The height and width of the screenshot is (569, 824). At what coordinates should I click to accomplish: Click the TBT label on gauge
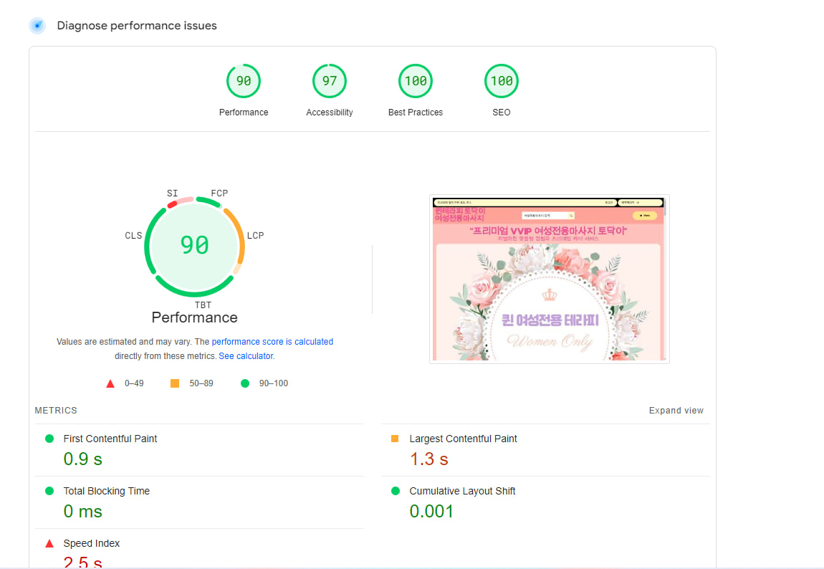click(203, 305)
